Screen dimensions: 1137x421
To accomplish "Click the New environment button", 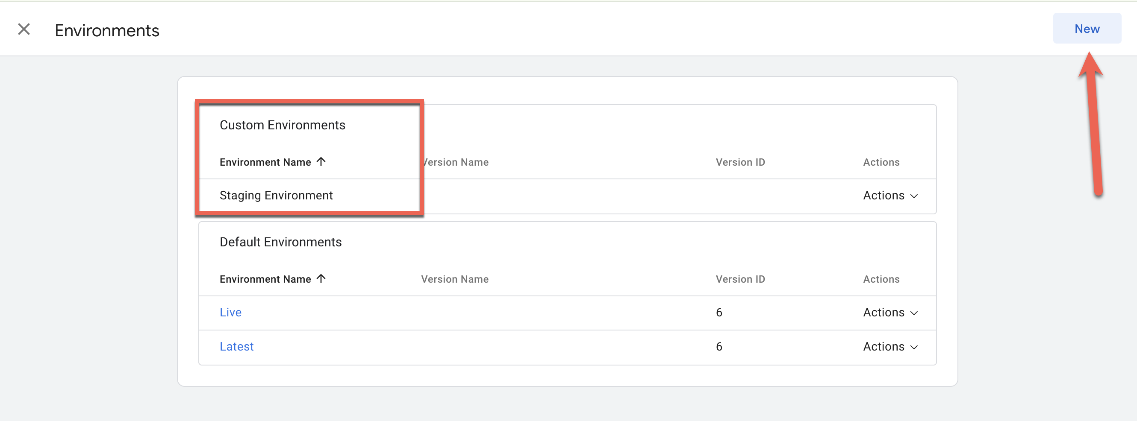I will [1087, 29].
